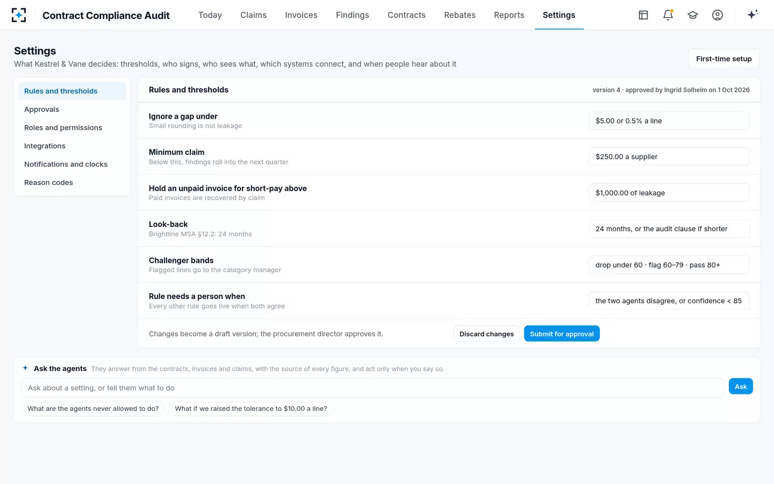Click the 'version 4 · approved by Ingrid Solheim' text
This screenshot has width=774, height=484.
click(x=671, y=90)
